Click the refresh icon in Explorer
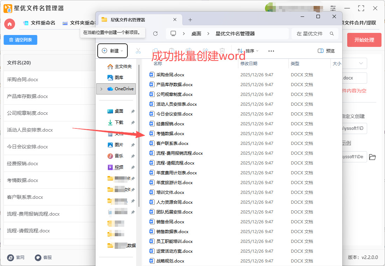 click(x=155, y=34)
